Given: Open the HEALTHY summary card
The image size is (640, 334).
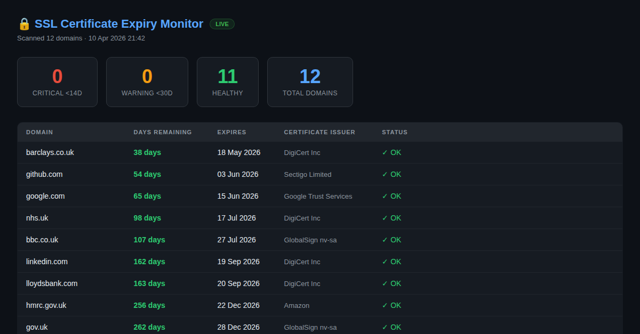Looking at the screenshot, I should [x=228, y=82].
